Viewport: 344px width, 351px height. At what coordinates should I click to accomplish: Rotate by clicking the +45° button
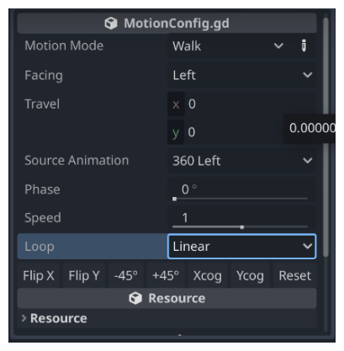pyautogui.click(x=166, y=275)
